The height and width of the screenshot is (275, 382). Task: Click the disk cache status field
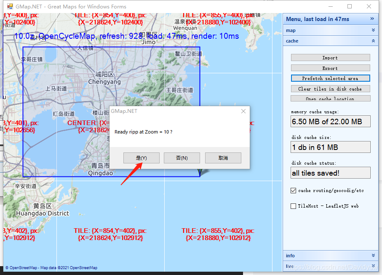(x=330, y=173)
